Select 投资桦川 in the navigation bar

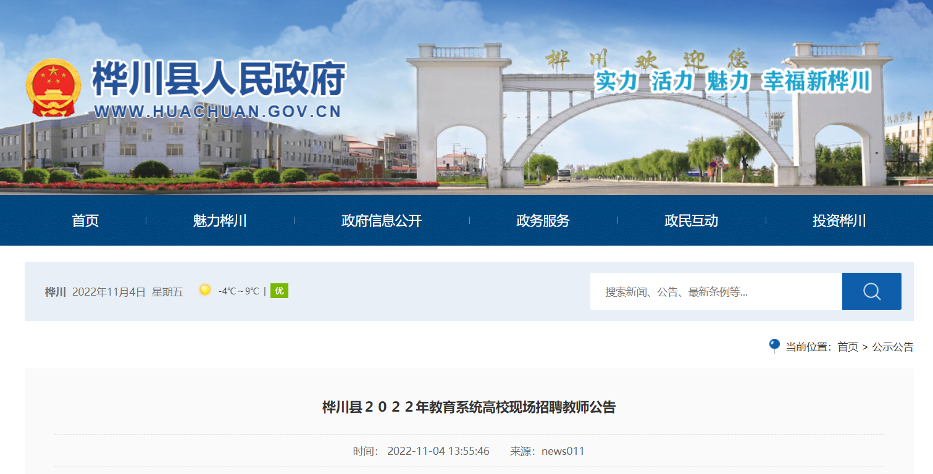point(839,220)
